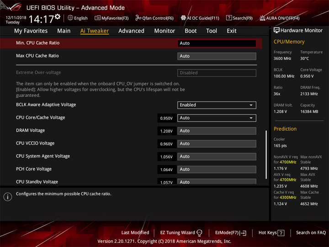Switch to Tool tab
Screen dimensions: 329x247
(x=212, y=31)
